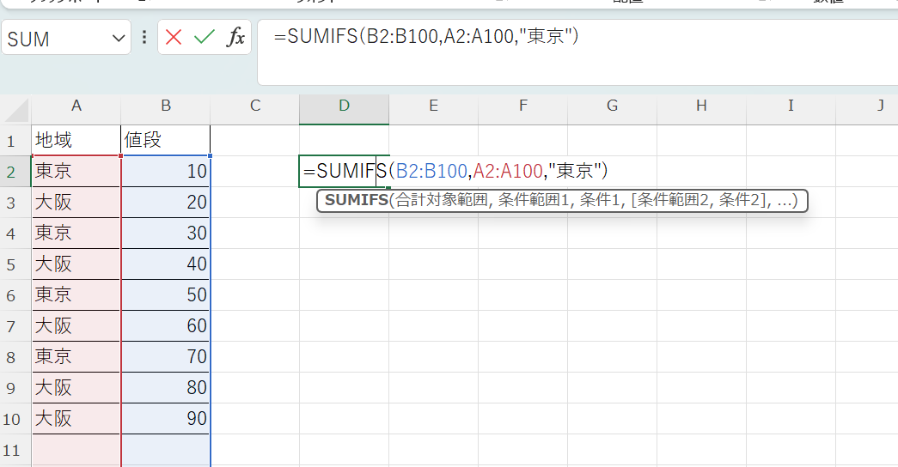Select the row 2 header

[x=12, y=172]
